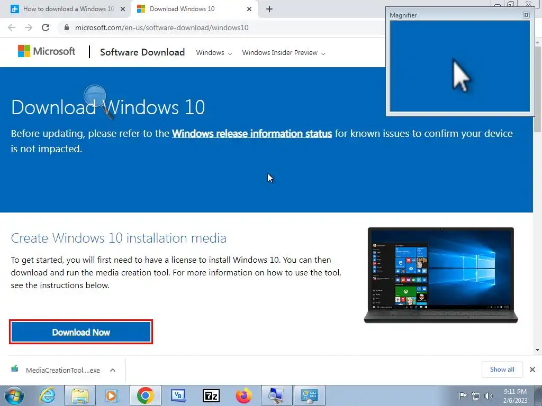Click the MediaCreationTool file icon in downloads bar
The image size is (542, 406).
(x=14, y=369)
